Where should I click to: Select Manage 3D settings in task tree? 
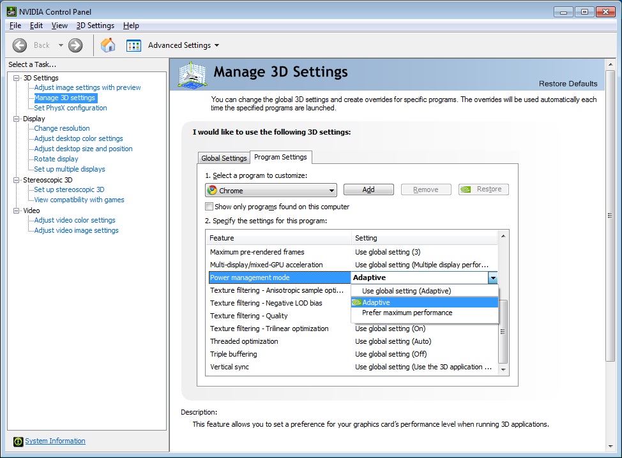point(65,98)
